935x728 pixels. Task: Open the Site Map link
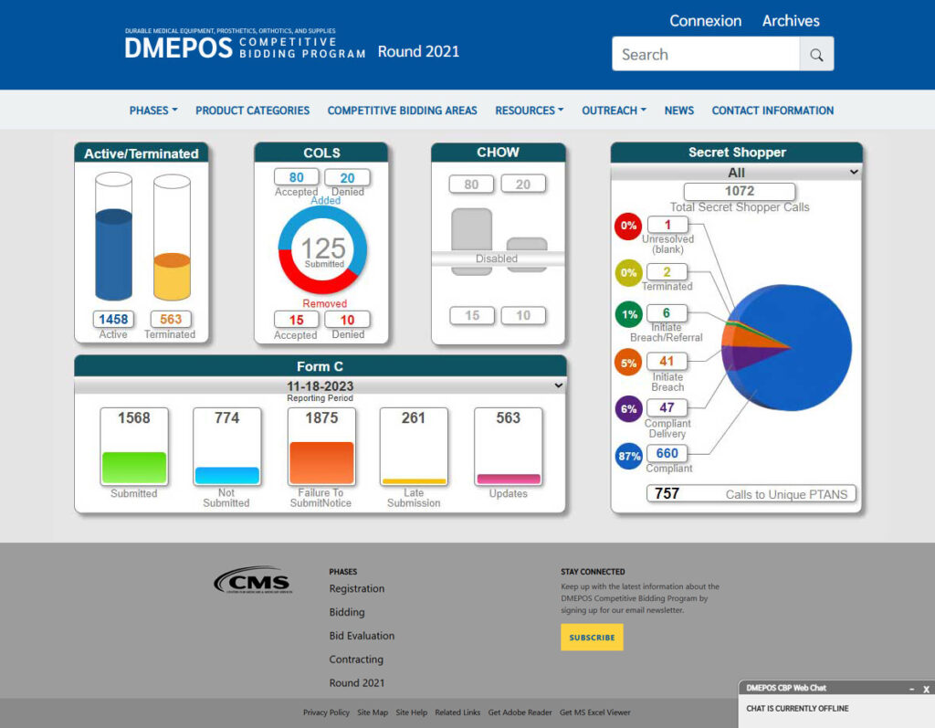[373, 712]
